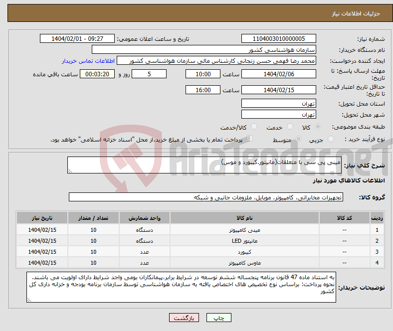
Task: Click the کد کالا column header
Action: [x=344, y=218]
